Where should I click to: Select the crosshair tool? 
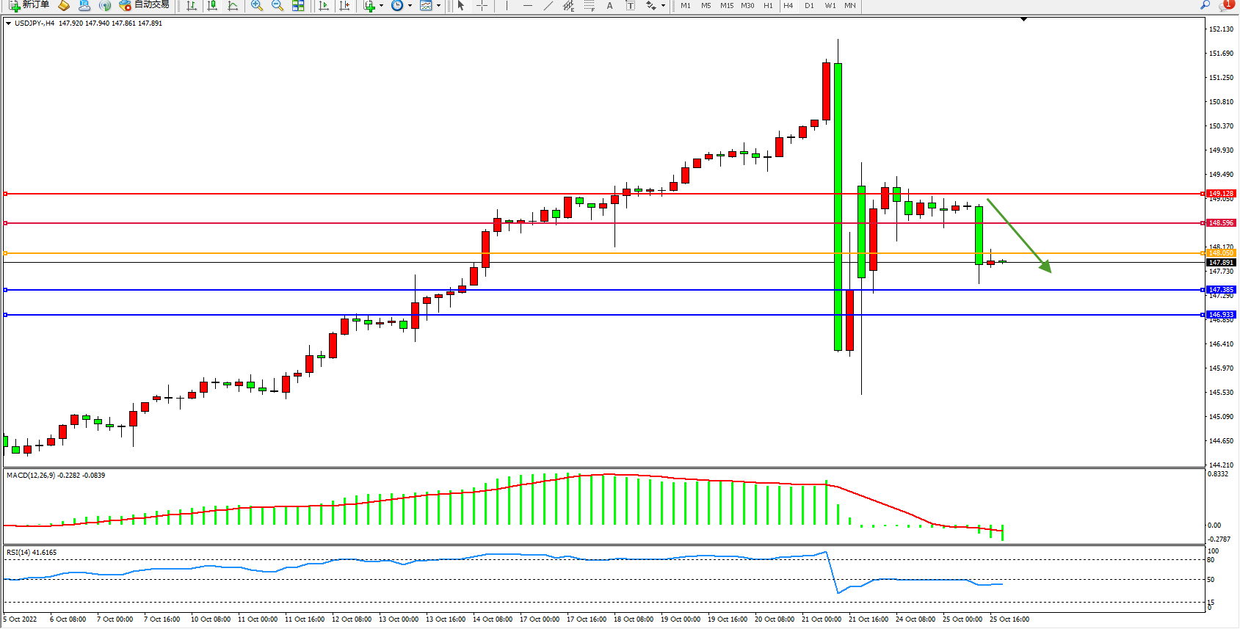[x=482, y=5]
